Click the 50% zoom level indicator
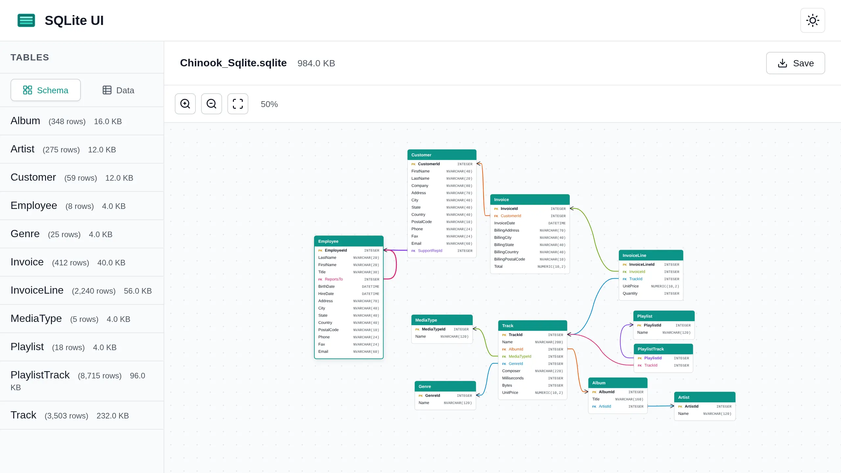Screen dimensions: 841x473 269,104
